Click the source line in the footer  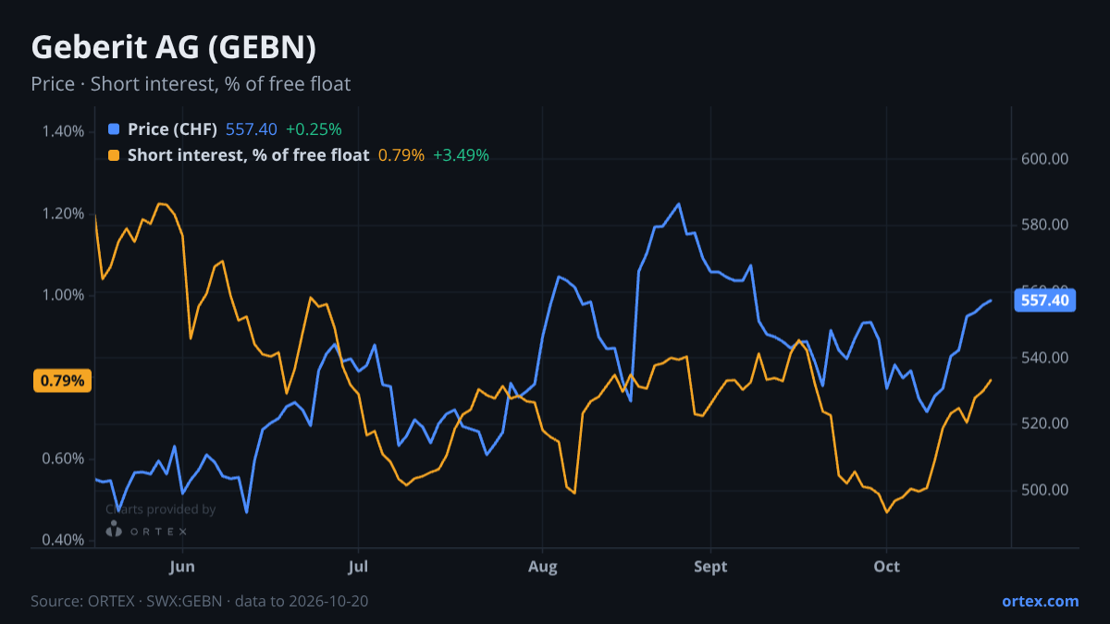[x=199, y=601]
